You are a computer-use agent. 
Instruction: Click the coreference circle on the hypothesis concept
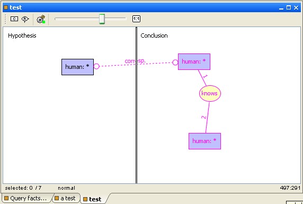point(96,66)
